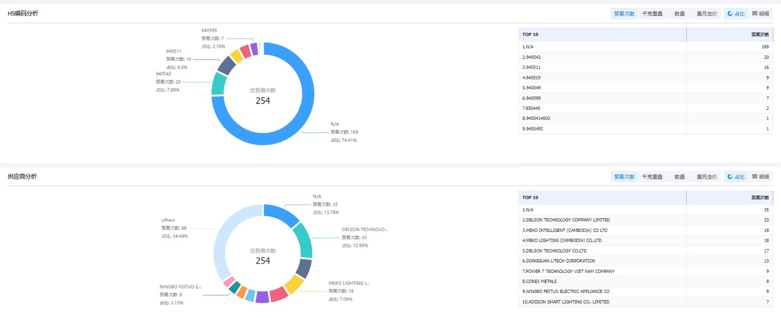The width and height of the screenshot is (781, 318).
Task: Select the 8.CONEX METALS row
Action: coord(645,281)
